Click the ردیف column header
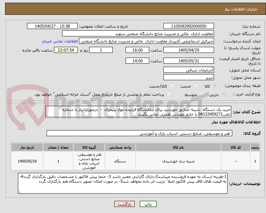The height and width of the screenshot is (213, 266). pos(255,147)
